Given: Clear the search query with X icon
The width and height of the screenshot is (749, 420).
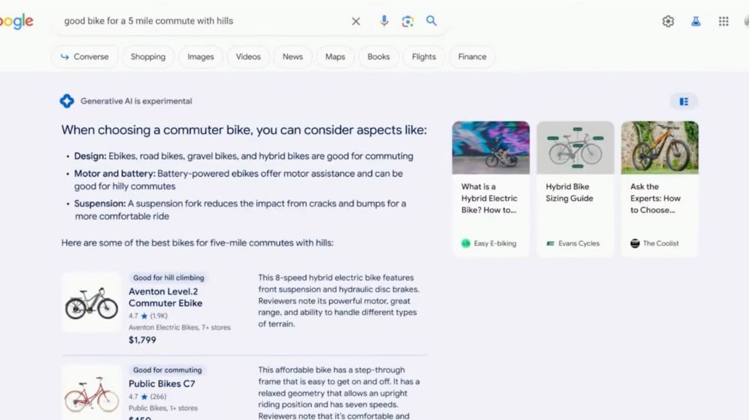Looking at the screenshot, I should pyautogui.click(x=356, y=21).
